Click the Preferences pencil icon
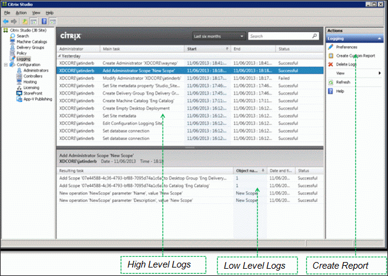The image size is (388, 276). point(330,47)
